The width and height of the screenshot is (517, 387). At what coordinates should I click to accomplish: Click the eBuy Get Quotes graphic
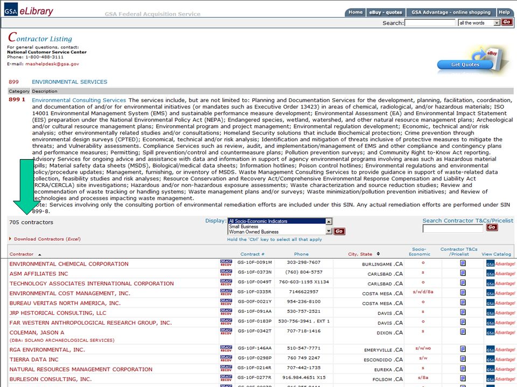[472, 60]
